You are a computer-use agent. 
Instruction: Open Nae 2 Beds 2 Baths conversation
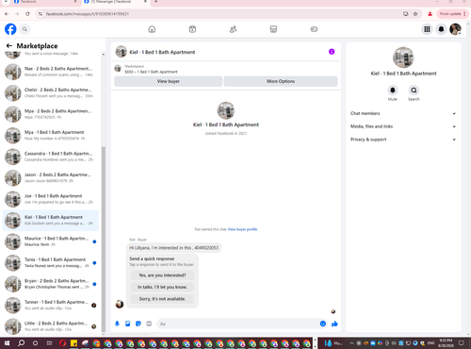click(x=50, y=72)
